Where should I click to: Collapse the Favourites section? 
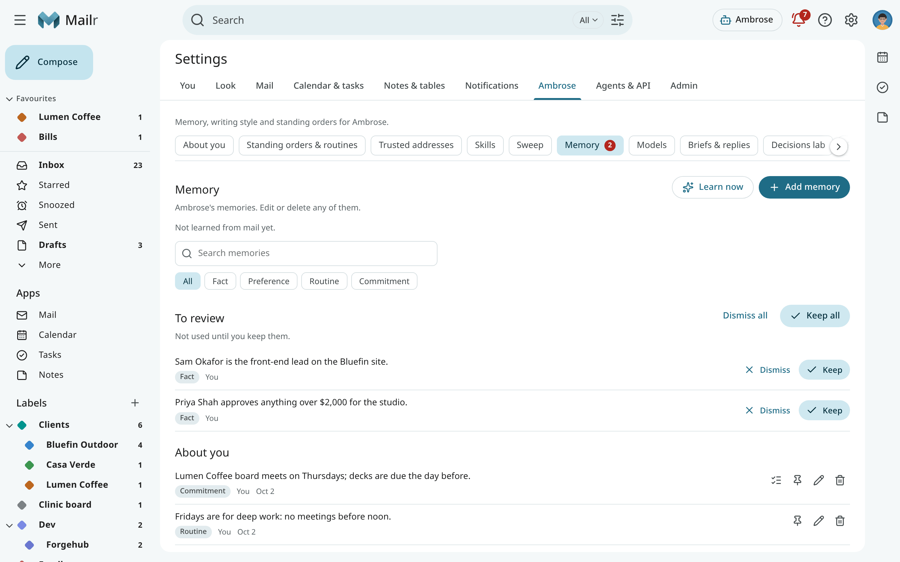pos(9,98)
